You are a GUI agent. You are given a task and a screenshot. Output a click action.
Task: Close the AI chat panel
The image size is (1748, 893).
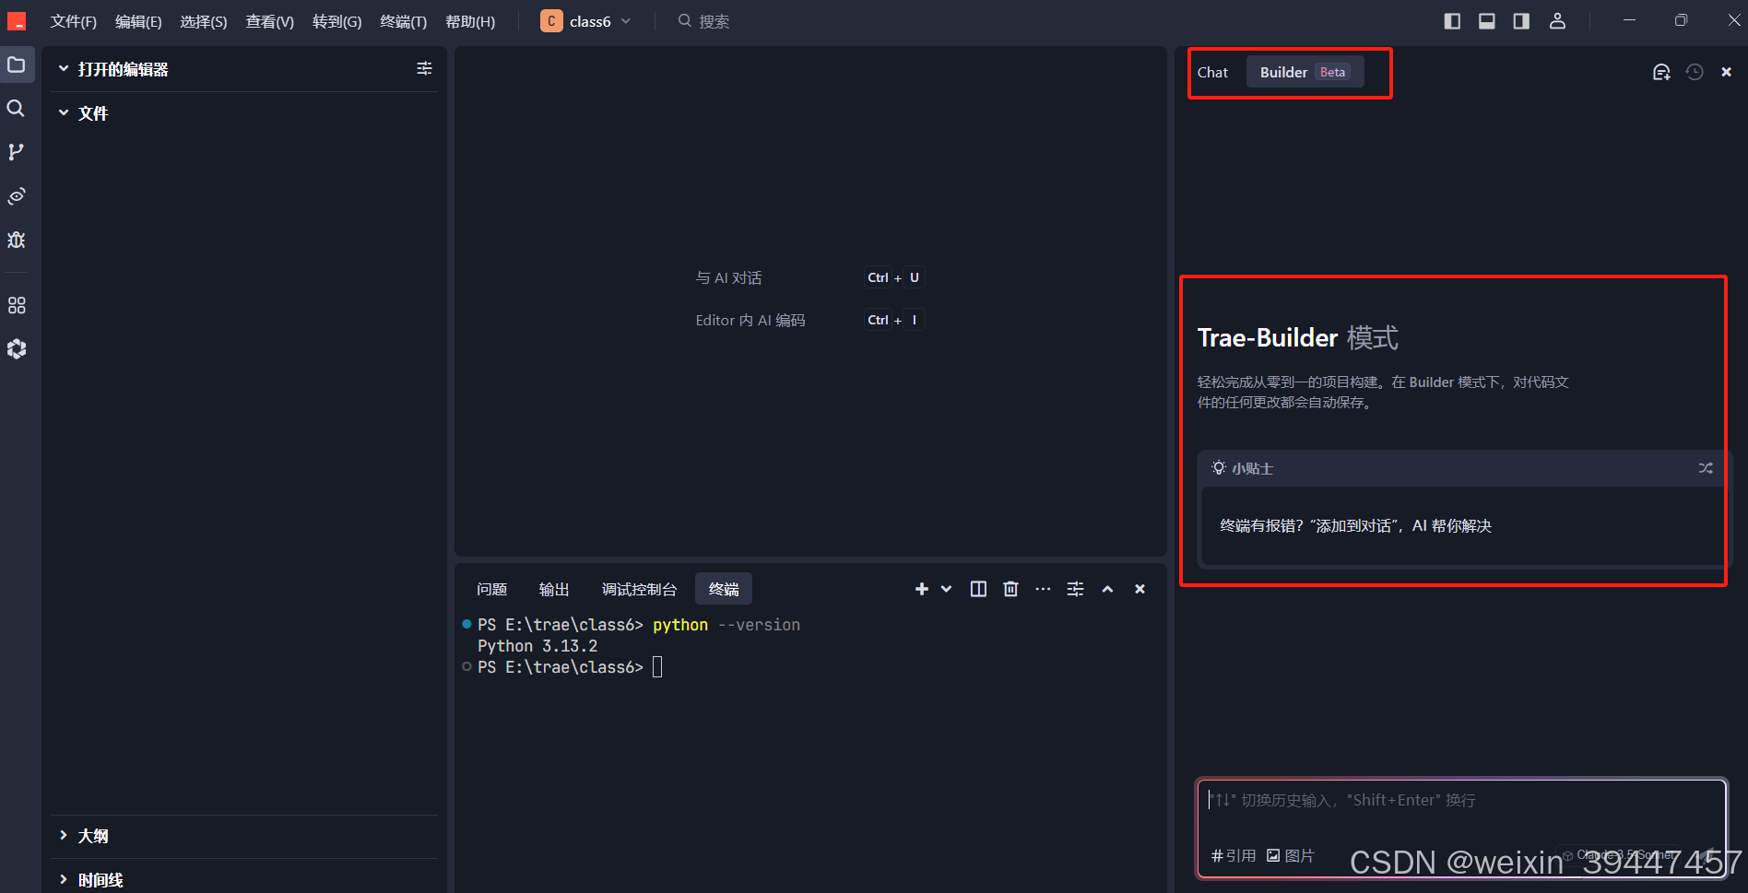point(1727,72)
